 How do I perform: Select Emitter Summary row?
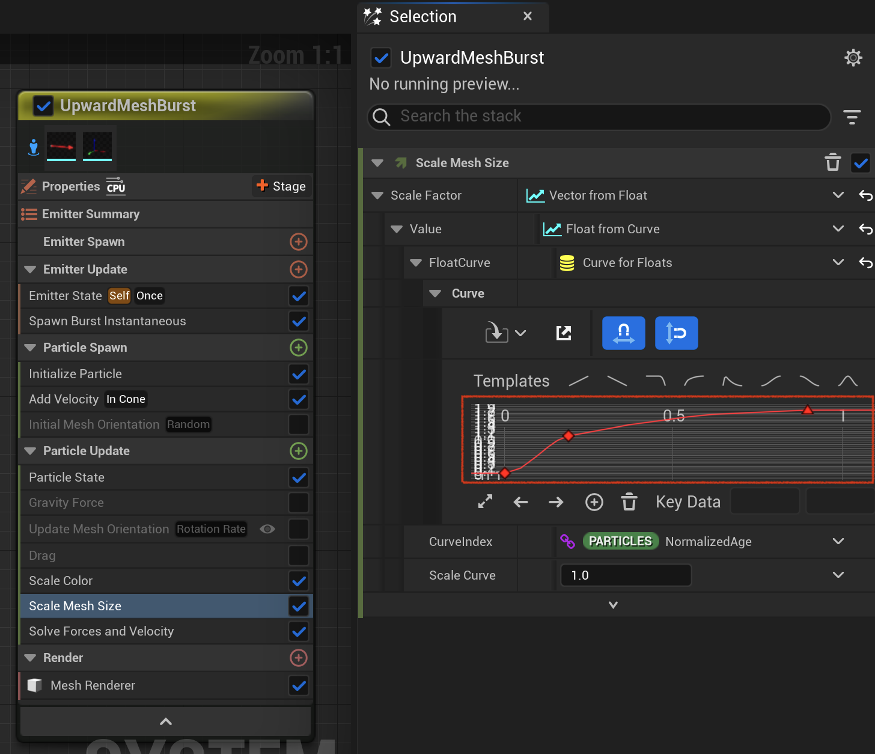click(166, 214)
